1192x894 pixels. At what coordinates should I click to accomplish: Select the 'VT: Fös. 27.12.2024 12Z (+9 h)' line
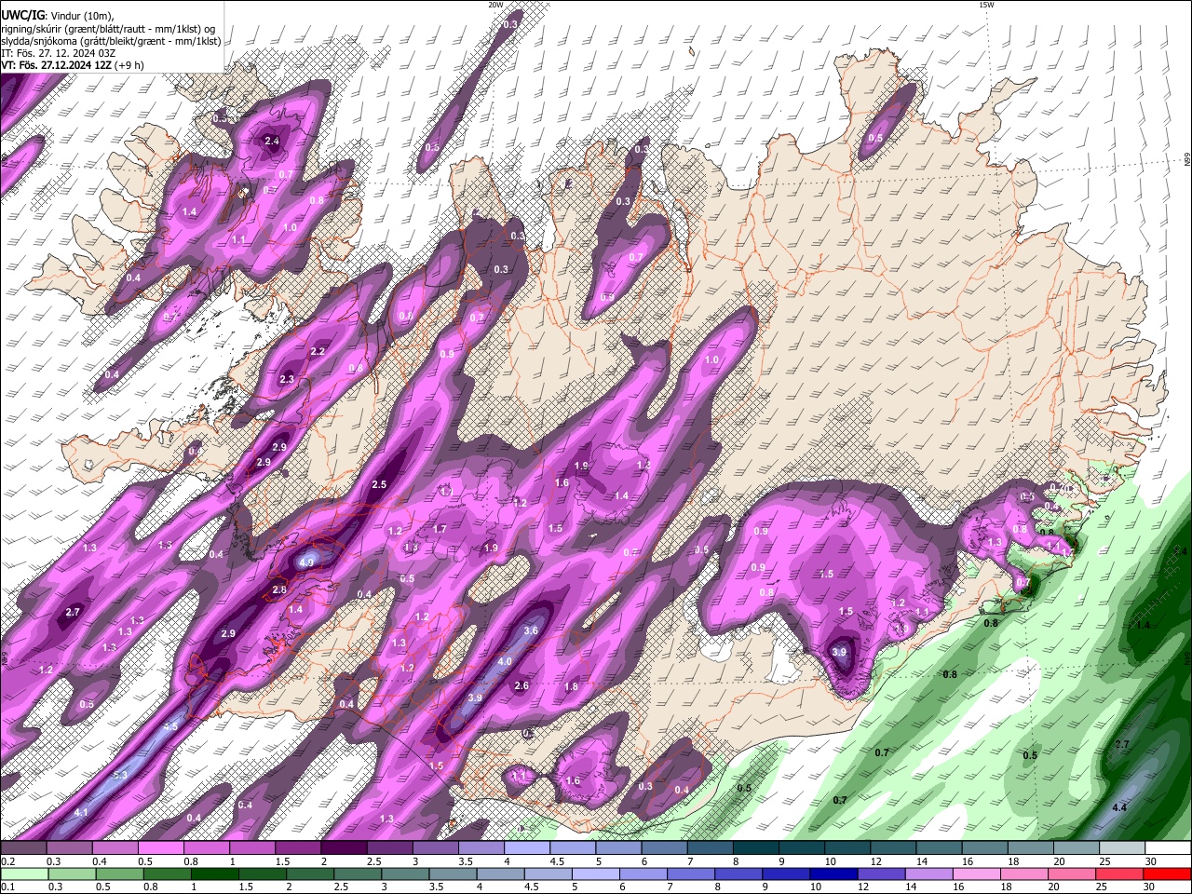[x=72, y=65]
